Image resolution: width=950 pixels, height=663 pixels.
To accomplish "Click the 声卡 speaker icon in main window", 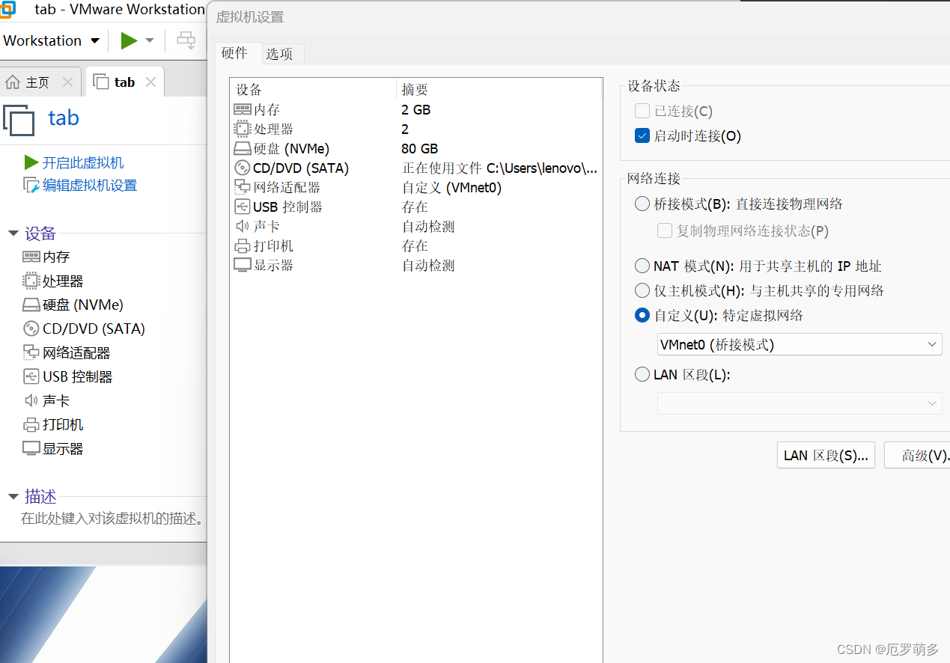I will [31, 400].
